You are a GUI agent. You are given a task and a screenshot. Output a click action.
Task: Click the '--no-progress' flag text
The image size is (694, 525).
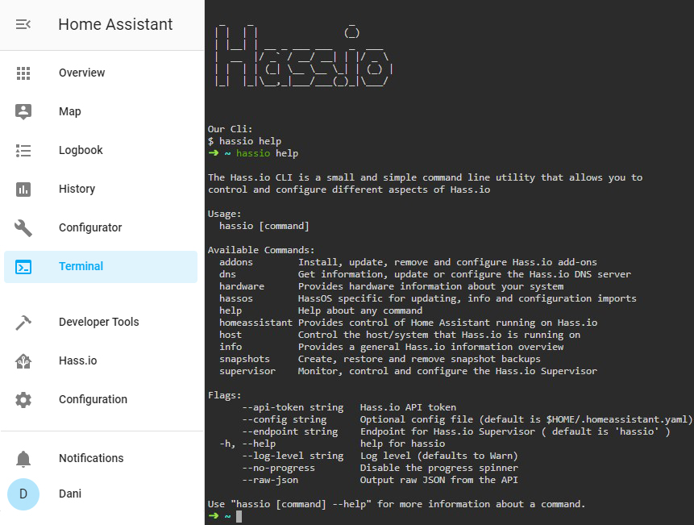click(x=278, y=468)
